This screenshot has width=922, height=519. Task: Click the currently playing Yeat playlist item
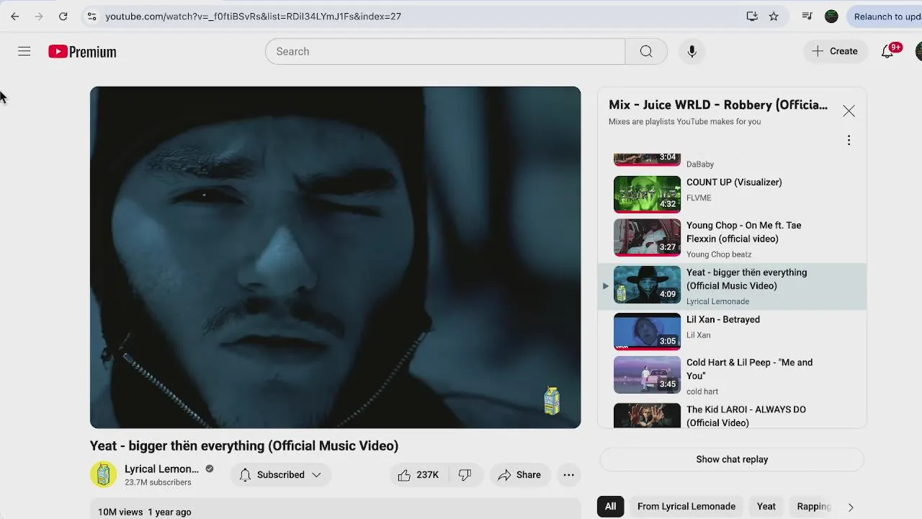[x=732, y=286]
